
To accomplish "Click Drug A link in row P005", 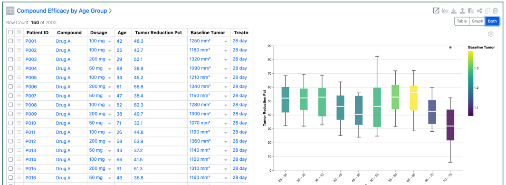I will tap(63, 78).
